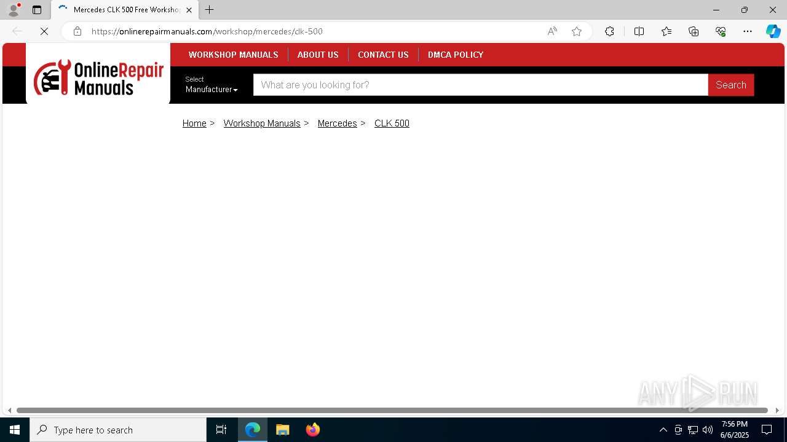787x442 pixels.
Task: Go to Contact Us page
Action: point(383,55)
